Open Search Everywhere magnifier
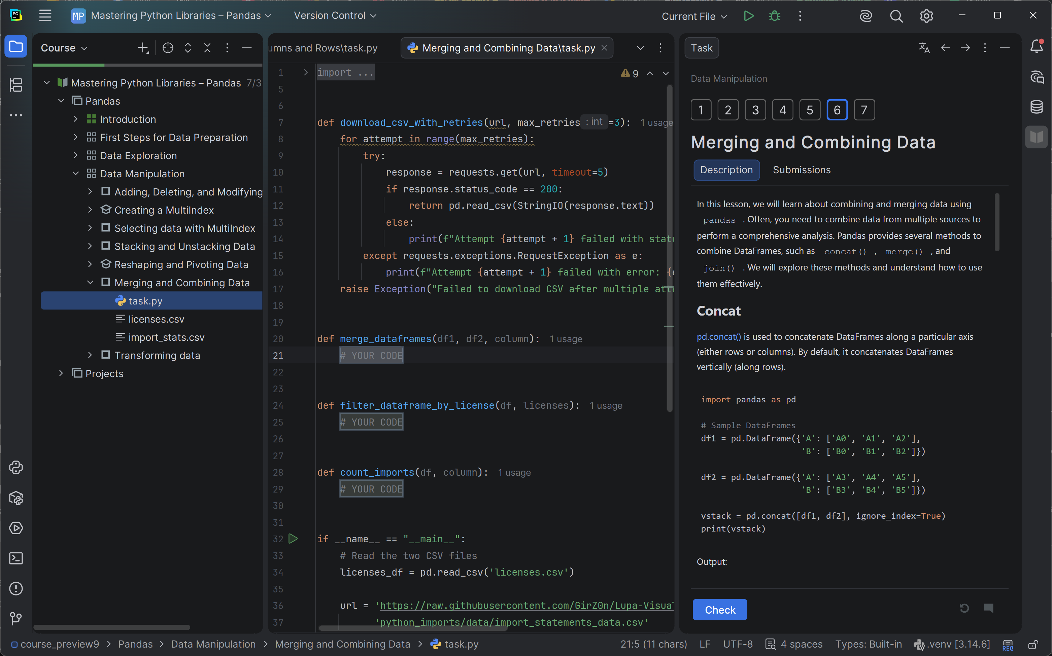Viewport: 1052px width, 656px height. click(x=896, y=16)
